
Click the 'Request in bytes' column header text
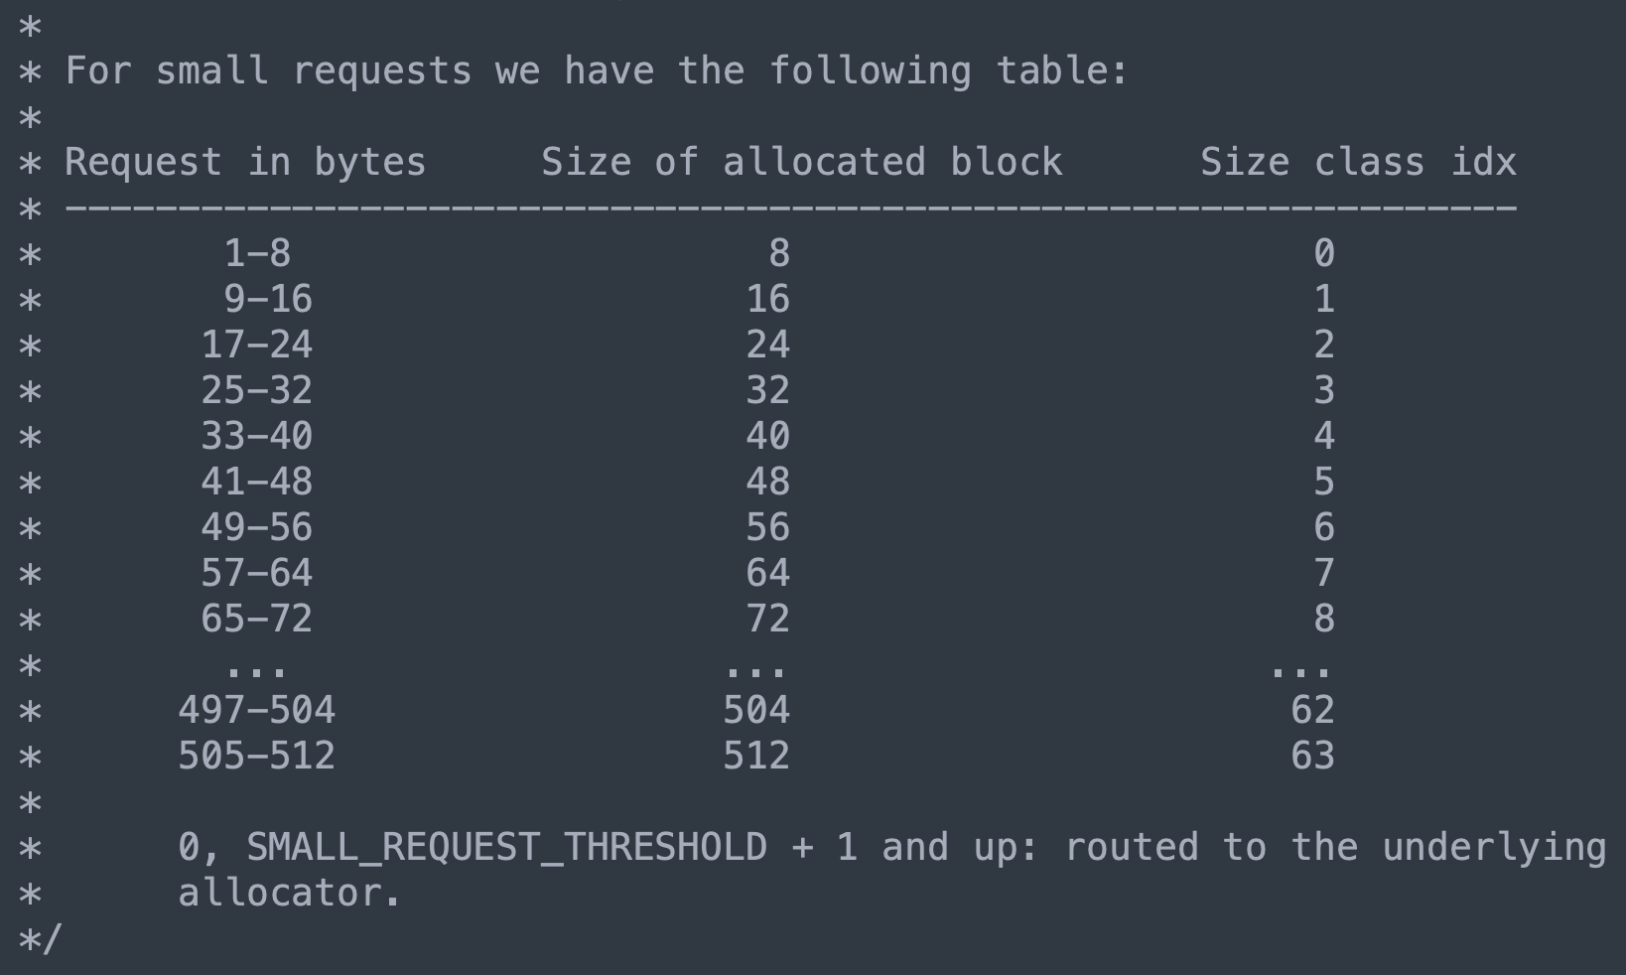coord(245,163)
